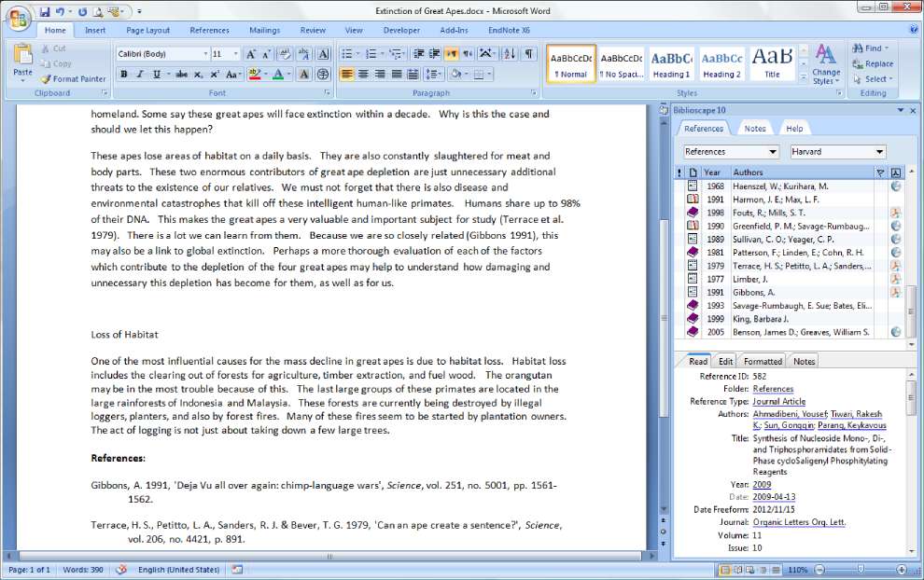This screenshot has height=580, width=924.
Task: Select Align Text Right
Action: pyautogui.click(x=380, y=75)
